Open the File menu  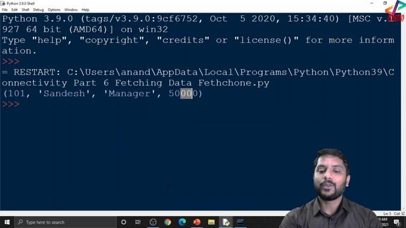click(4, 10)
